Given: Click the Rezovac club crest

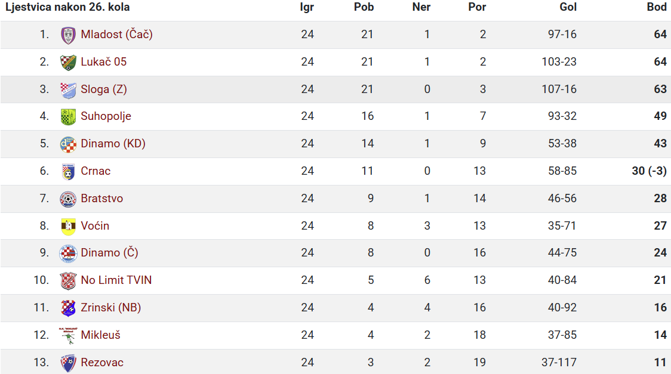Looking at the screenshot, I should [68, 363].
